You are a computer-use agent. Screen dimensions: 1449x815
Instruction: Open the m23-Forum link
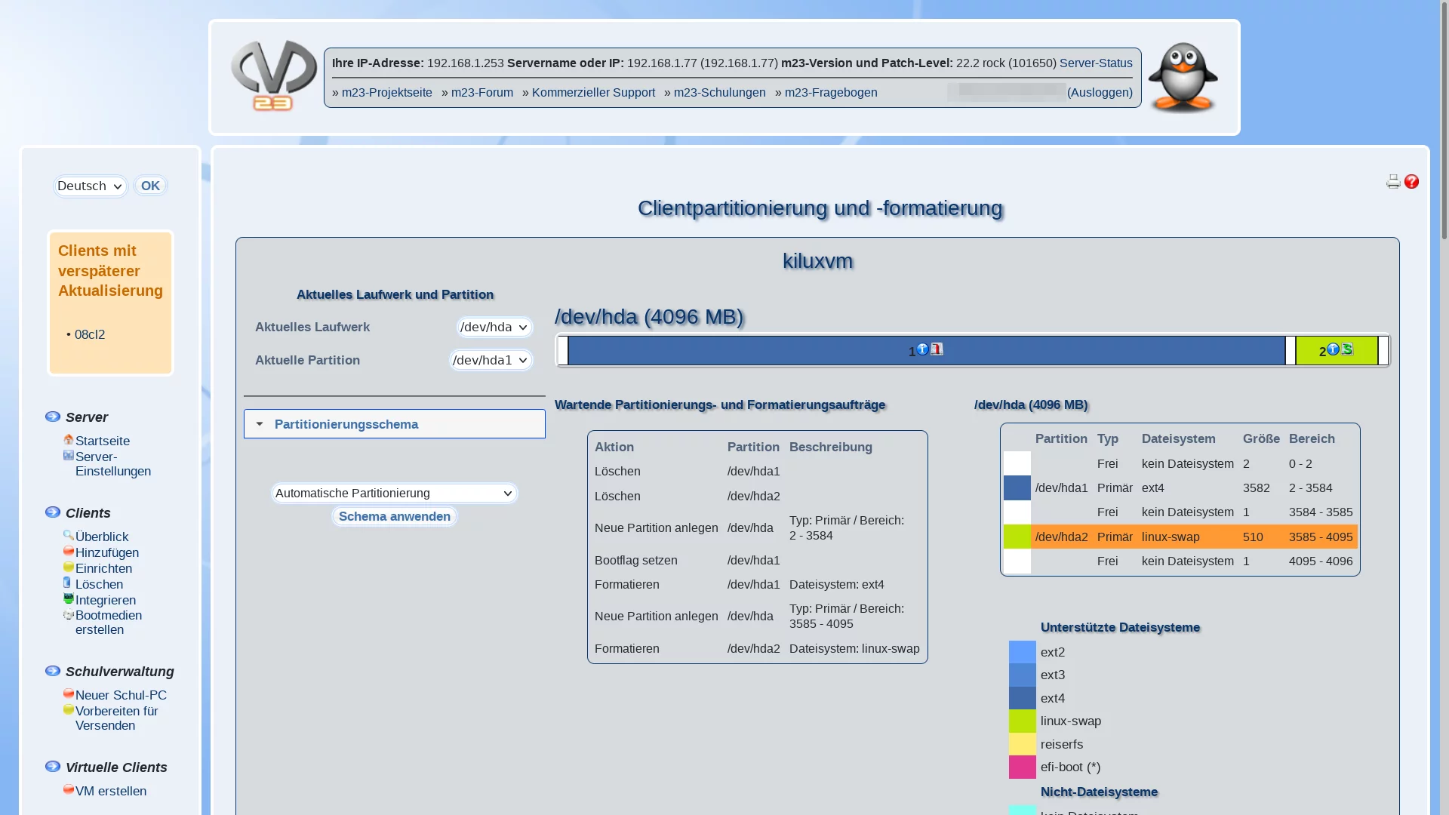click(x=482, y=93)
